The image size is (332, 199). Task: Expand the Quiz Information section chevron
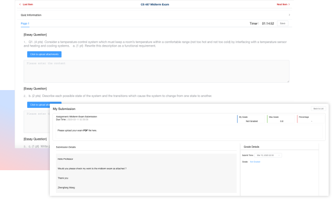click(x=289, y=15)
